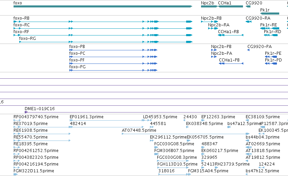
Task: Click EST AT13818.5prime
Action: pos(263,151)
